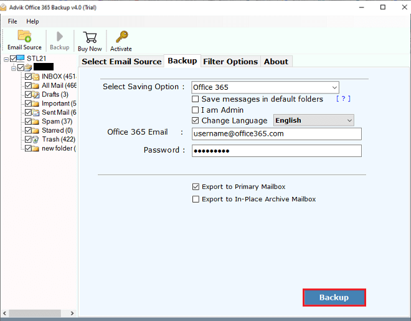411x321 pixels.
Task: Collapse the STL21 tree node
Action: coord(6,60)
